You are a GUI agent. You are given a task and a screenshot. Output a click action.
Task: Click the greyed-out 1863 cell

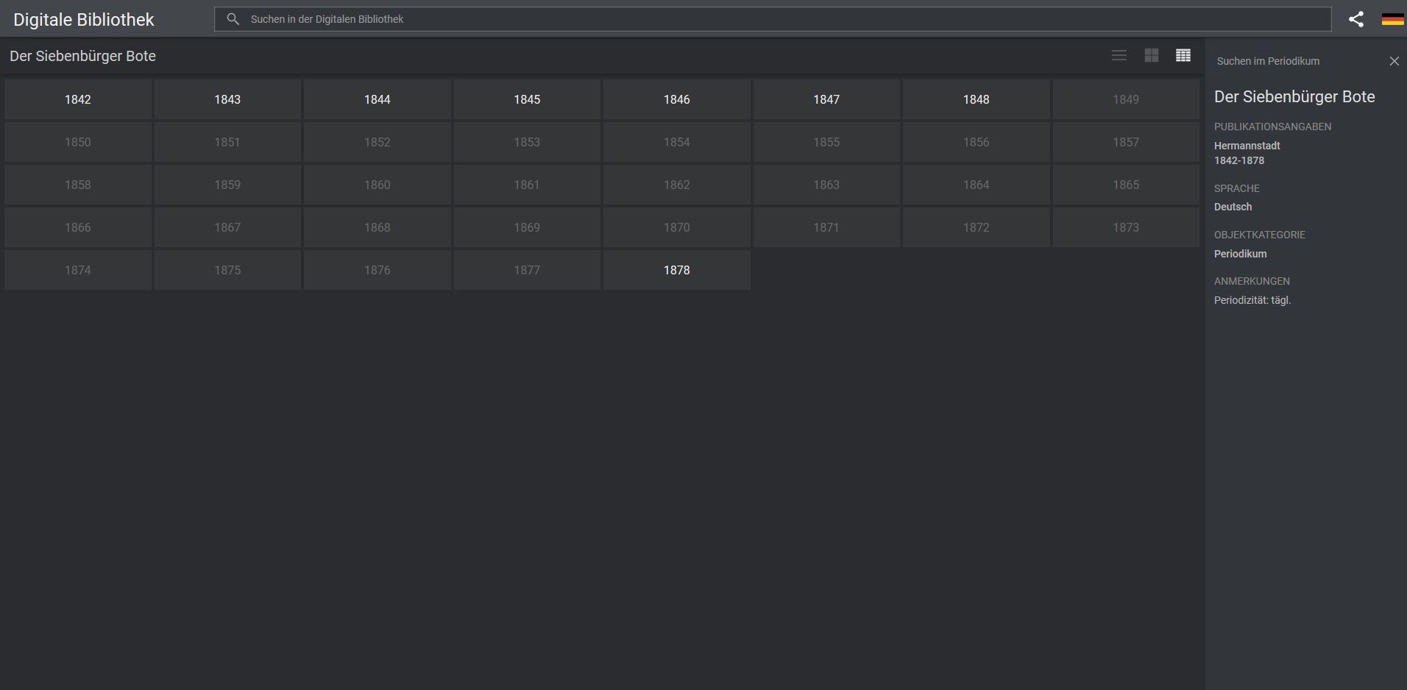tap(826, 185)
